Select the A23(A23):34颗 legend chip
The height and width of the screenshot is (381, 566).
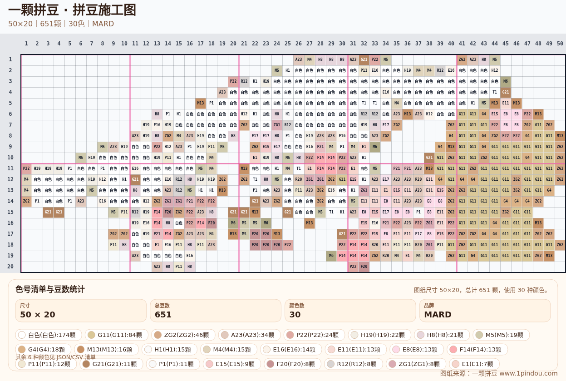coord(249,335)
